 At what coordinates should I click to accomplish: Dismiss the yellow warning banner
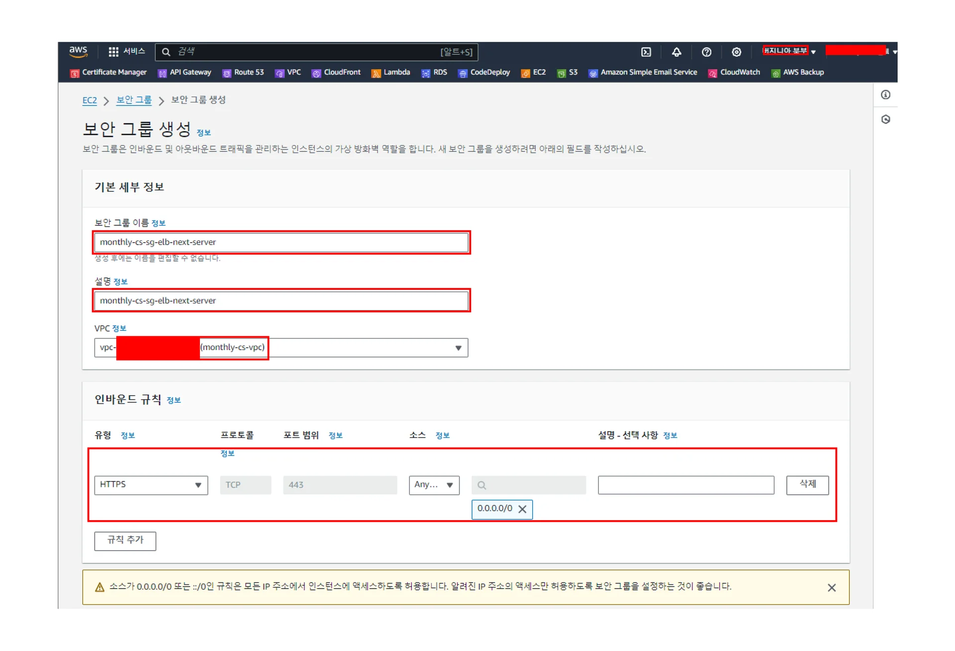(831, 588)
